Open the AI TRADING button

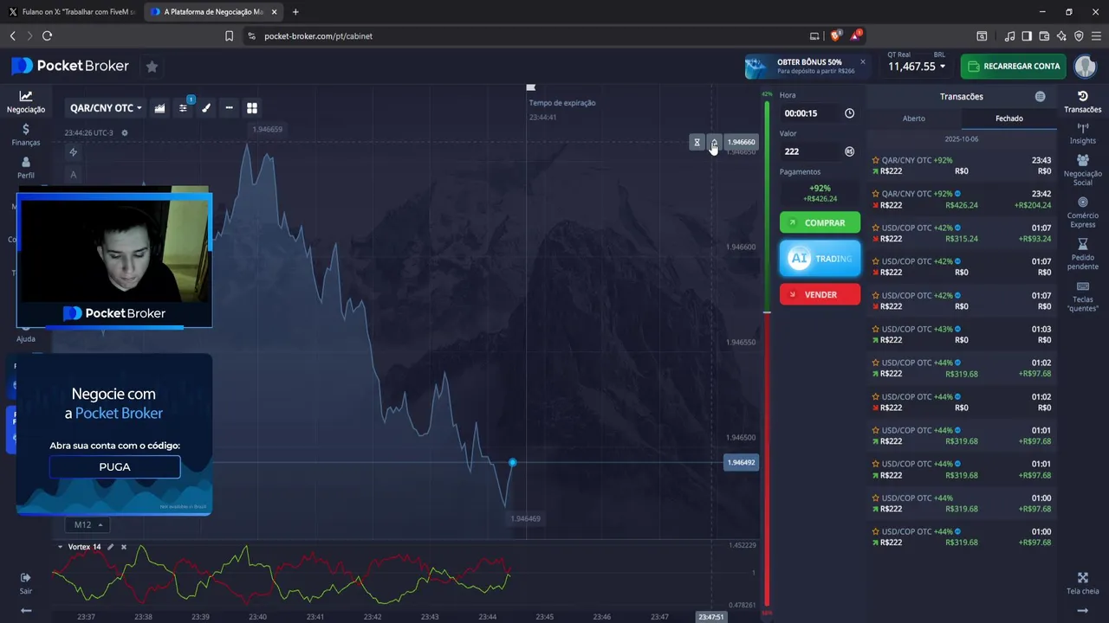point(820,259)
